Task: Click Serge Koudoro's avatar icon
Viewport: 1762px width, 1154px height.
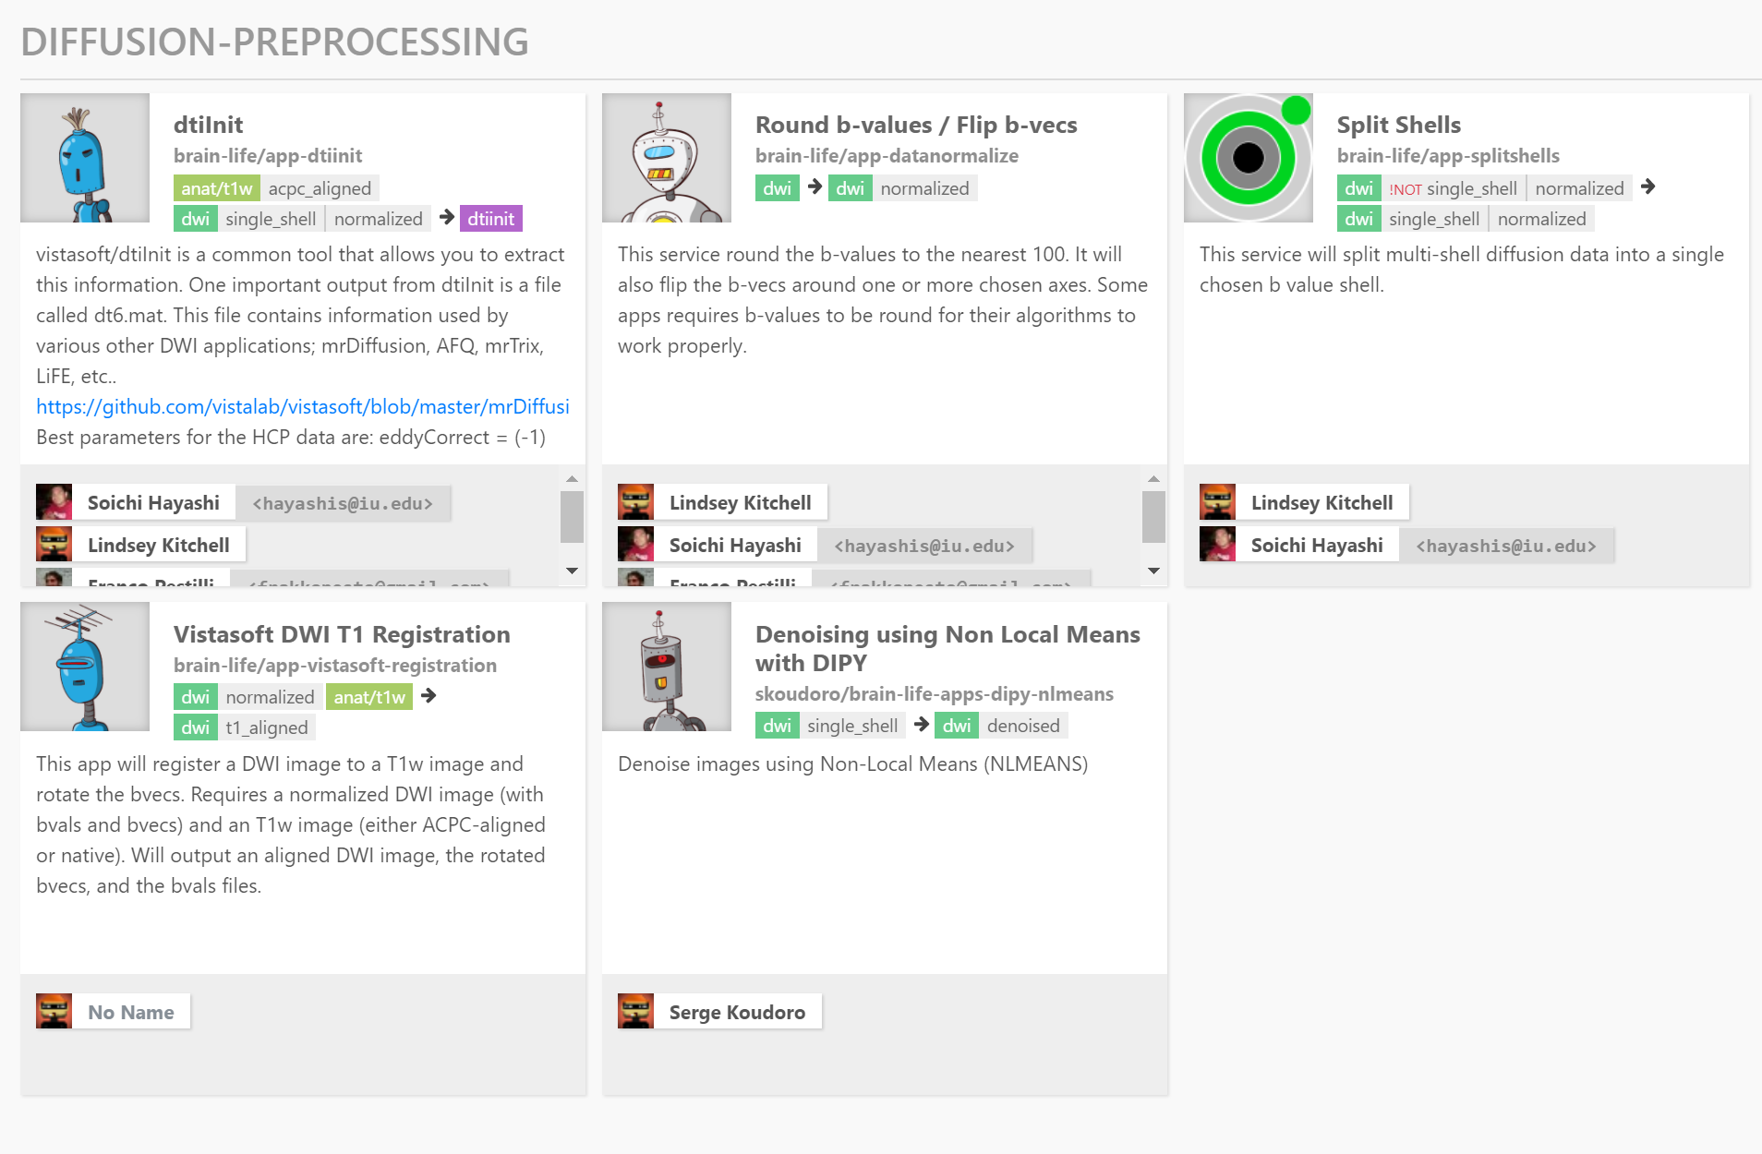Action: pos(635,1010)
